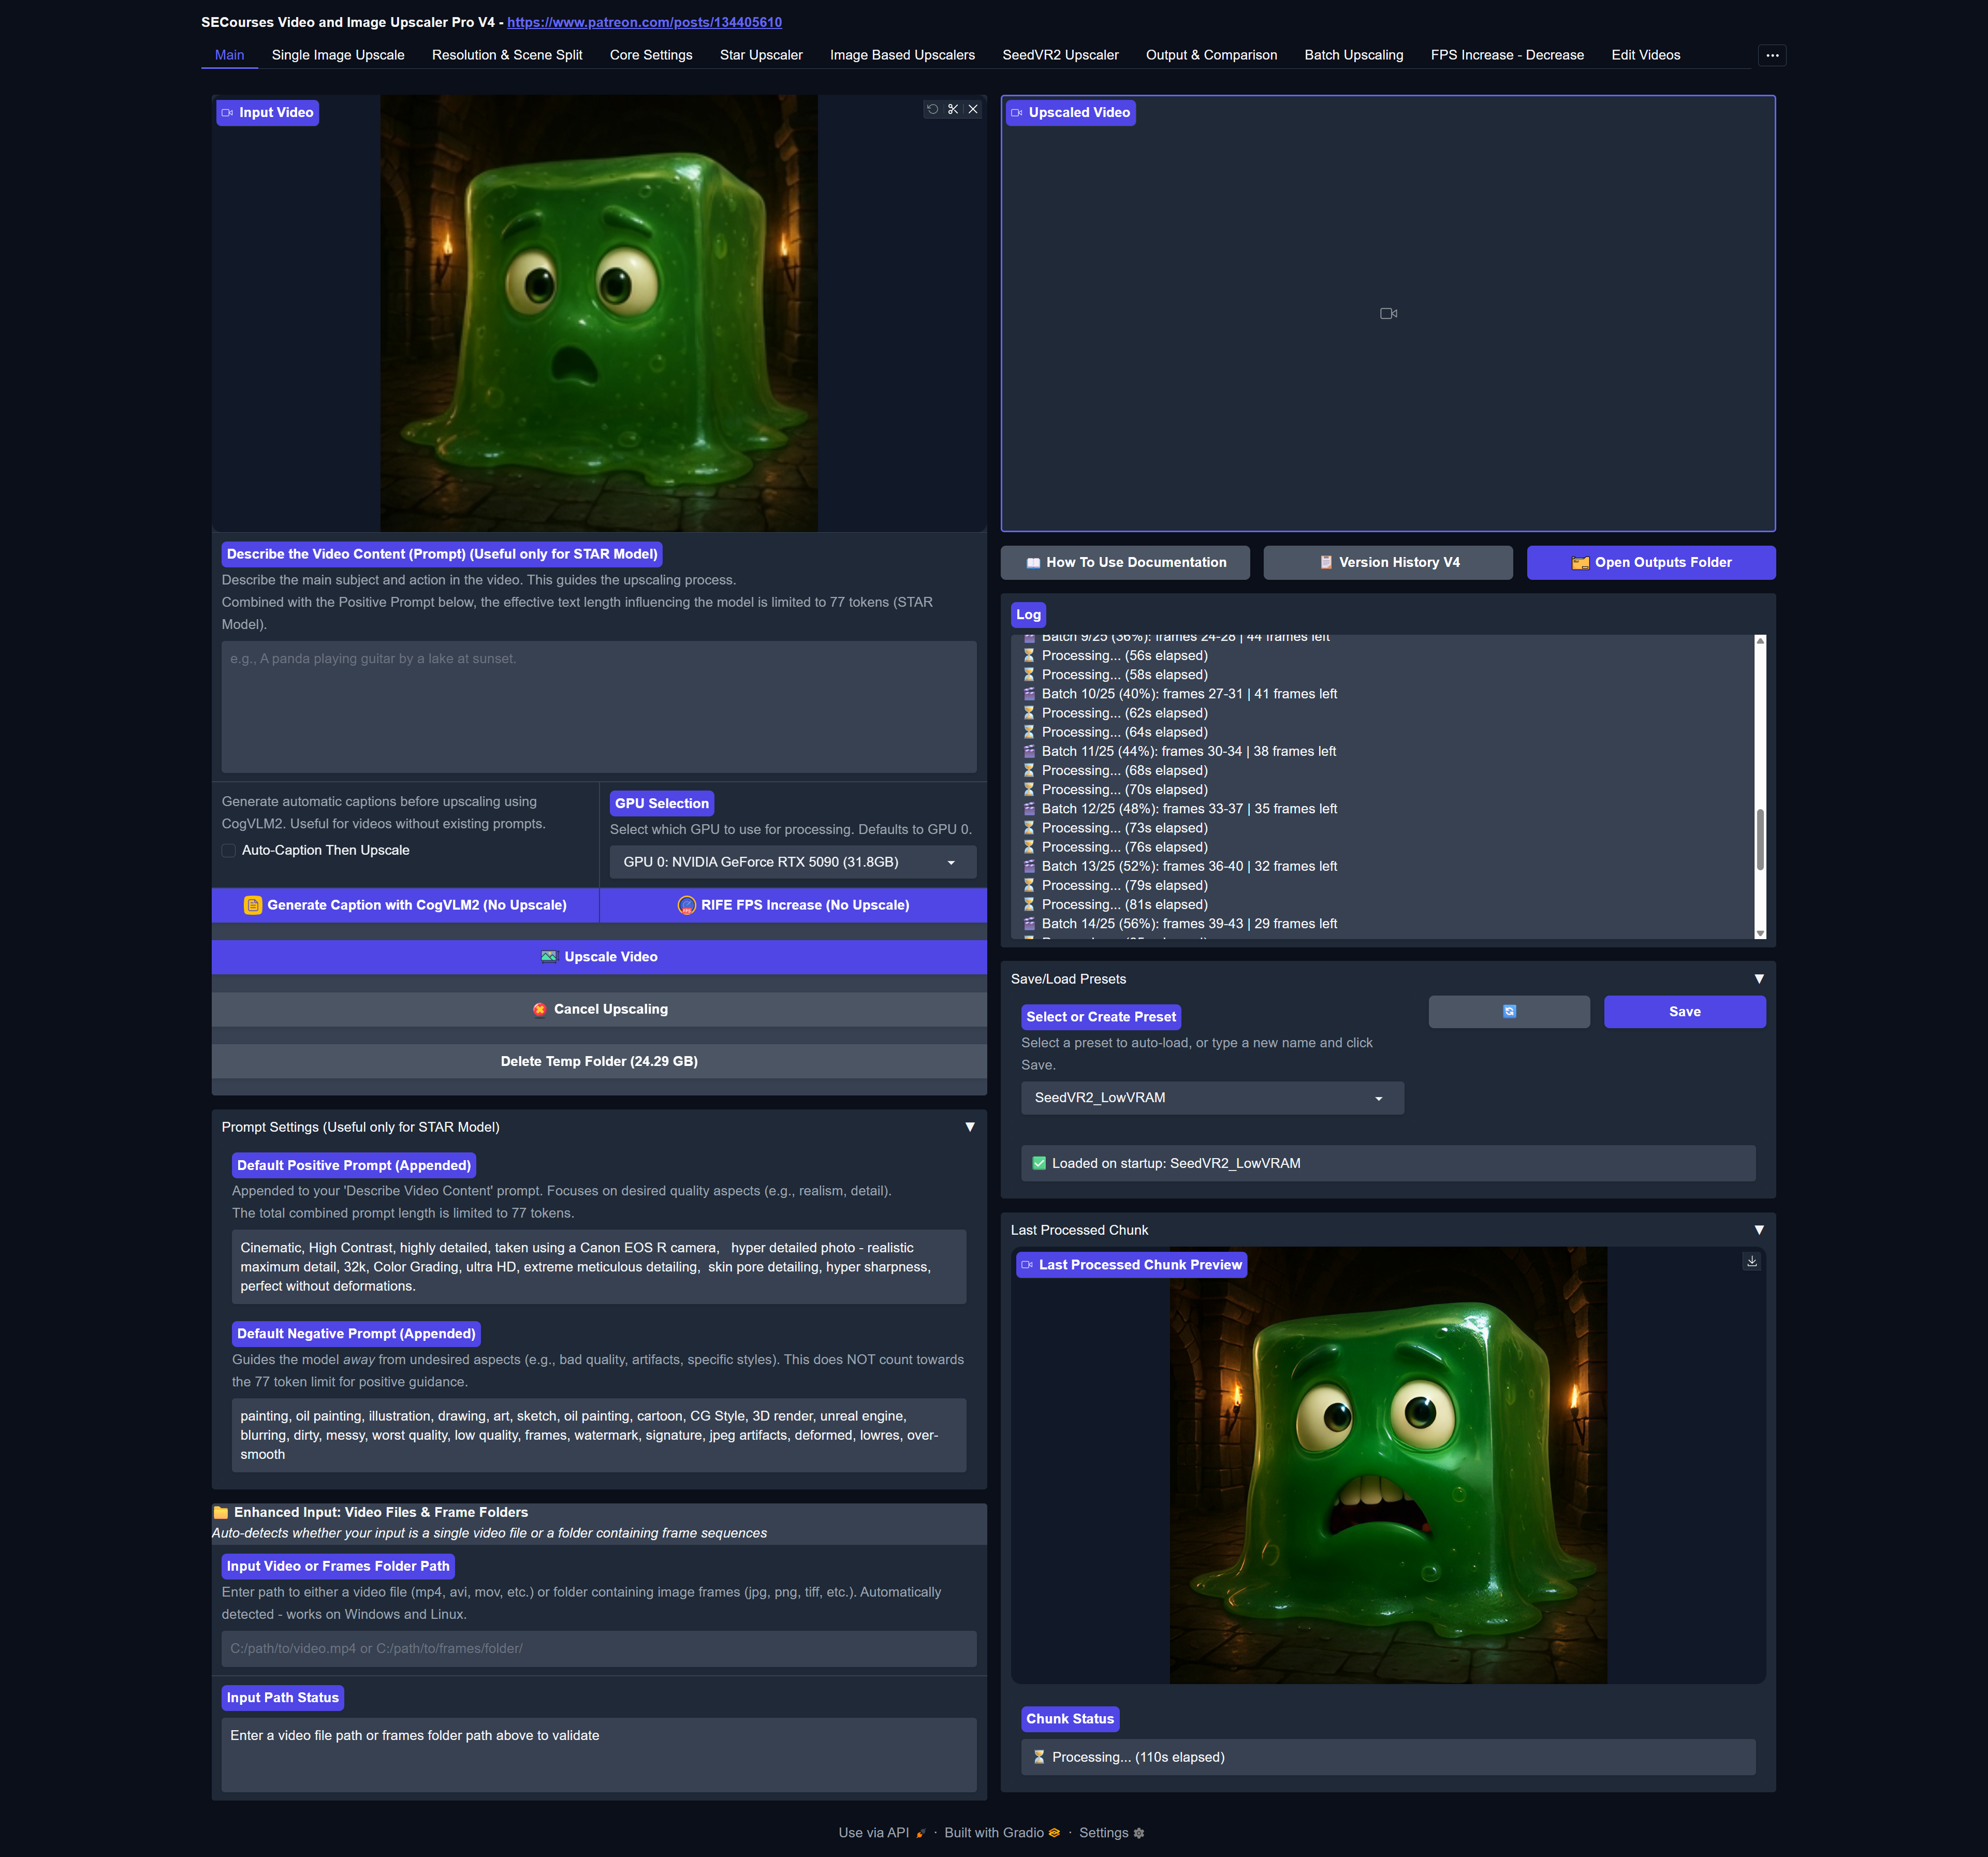Click the video path input field

coord(598,1648)
